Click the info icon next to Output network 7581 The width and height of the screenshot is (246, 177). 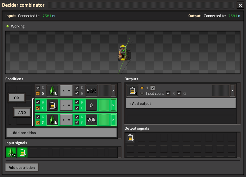pyautogui.click(x=239, y=16)
